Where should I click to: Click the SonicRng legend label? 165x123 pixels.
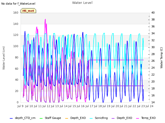[101, 118]
